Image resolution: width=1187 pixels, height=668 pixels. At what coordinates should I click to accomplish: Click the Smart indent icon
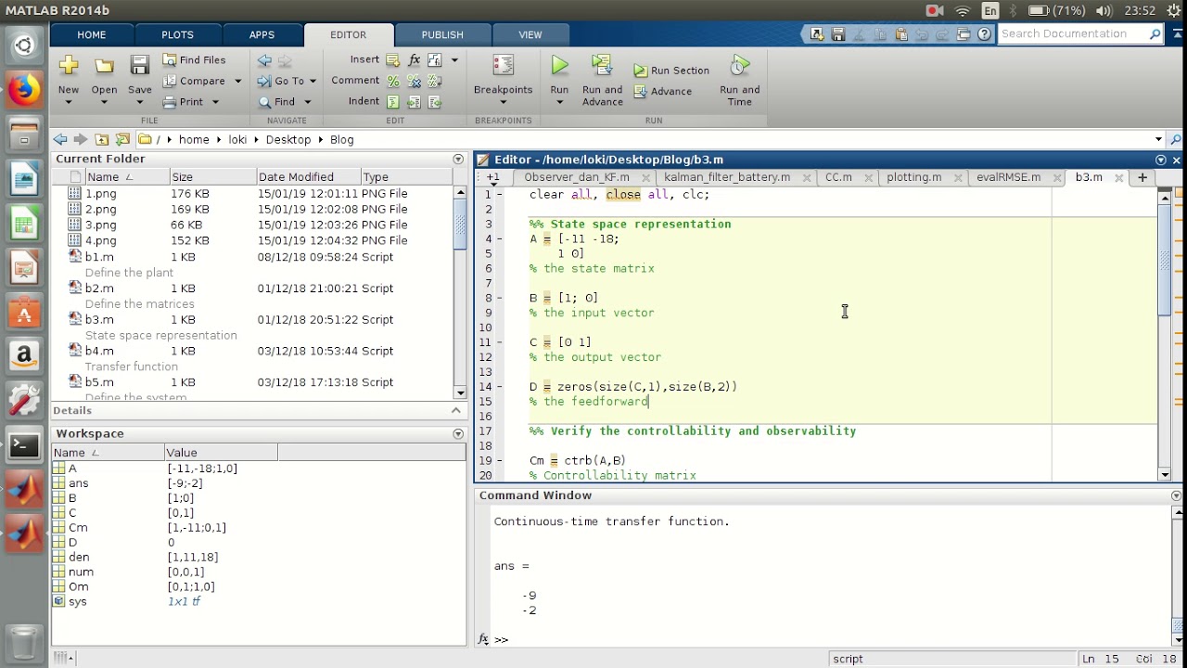pos(393,102)
